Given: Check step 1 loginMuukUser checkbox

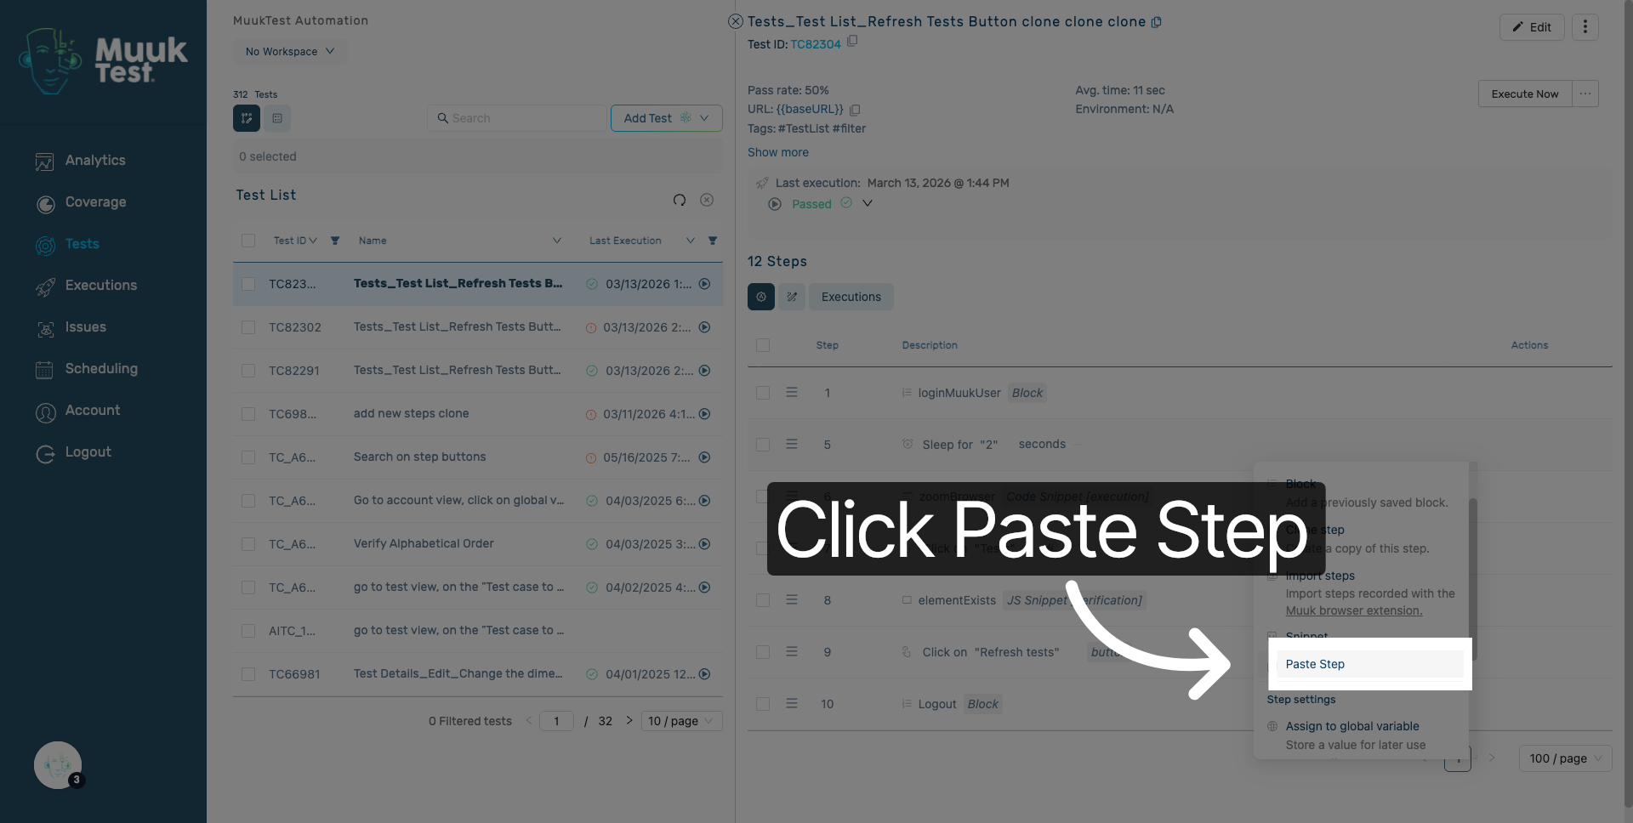Looking at the screenshot, I should click(x=763, y=393).
